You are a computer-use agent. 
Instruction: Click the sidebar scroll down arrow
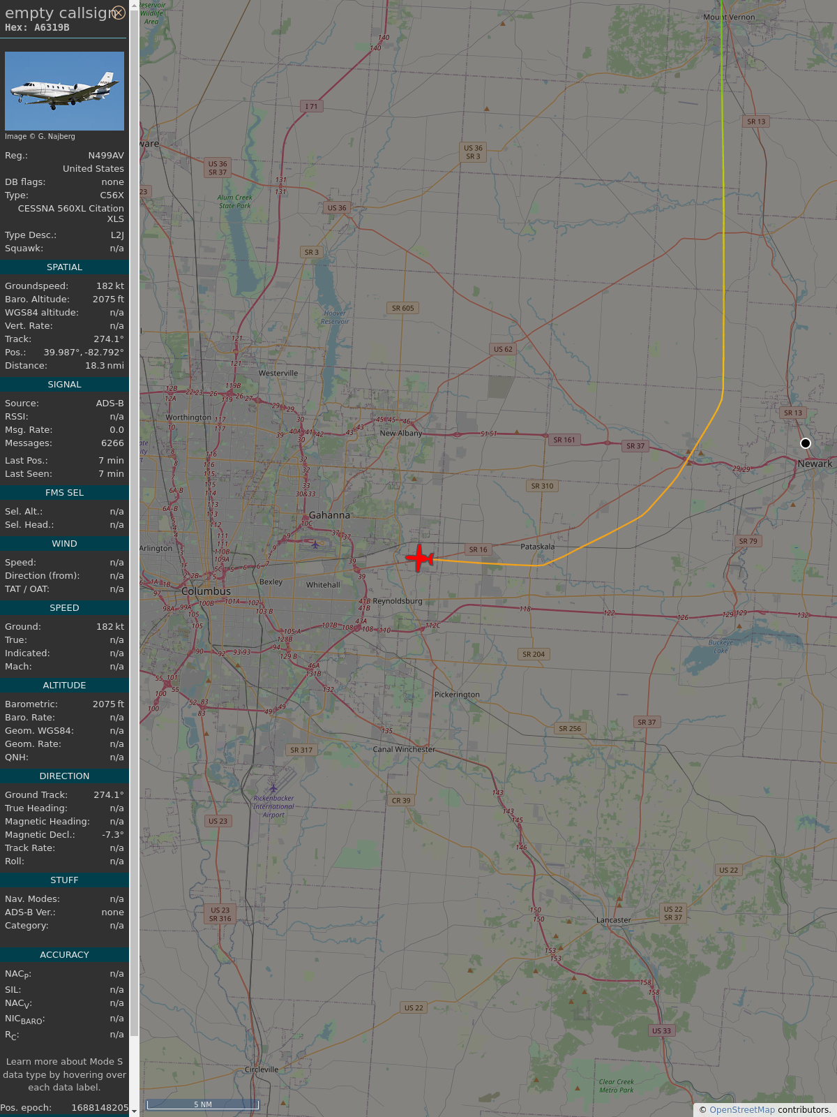(x=134, y=1111)
